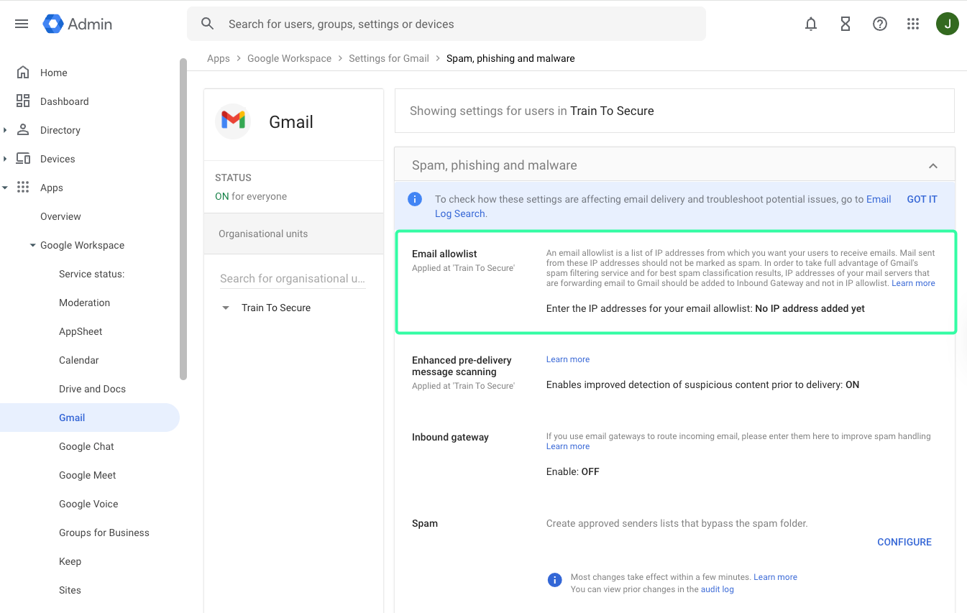Screen dimensions: 967x613
Task: Focus the organisational units search field
Action: [x=292, y=278]
